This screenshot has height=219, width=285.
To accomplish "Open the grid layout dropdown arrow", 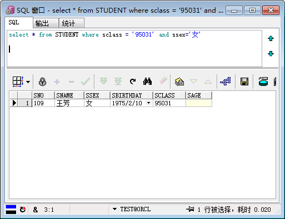I will 28,82.
